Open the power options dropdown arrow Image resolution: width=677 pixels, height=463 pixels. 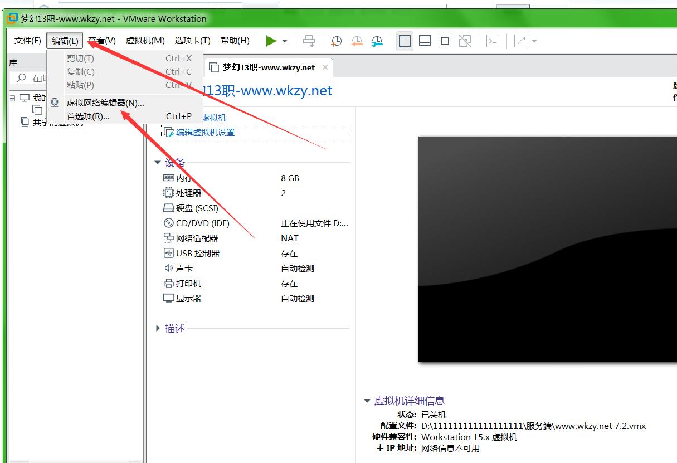tap(285, 41)
